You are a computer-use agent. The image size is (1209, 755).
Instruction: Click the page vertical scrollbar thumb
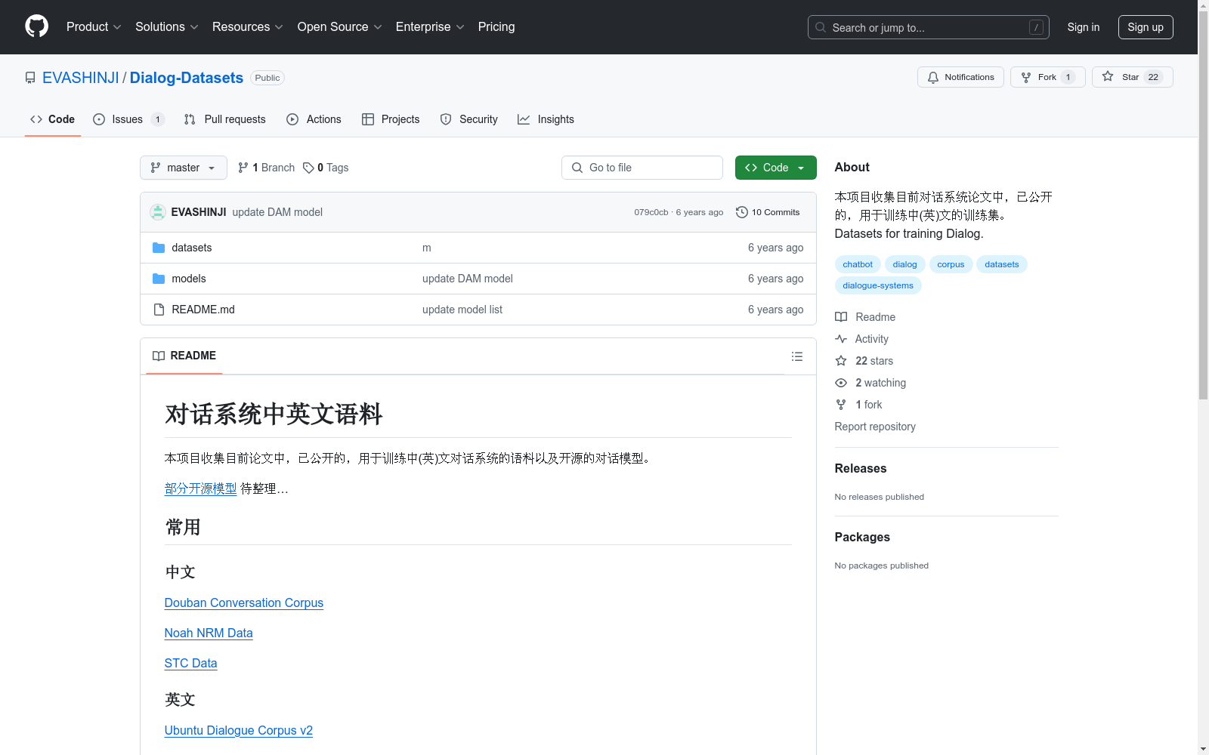point(1203,204)
